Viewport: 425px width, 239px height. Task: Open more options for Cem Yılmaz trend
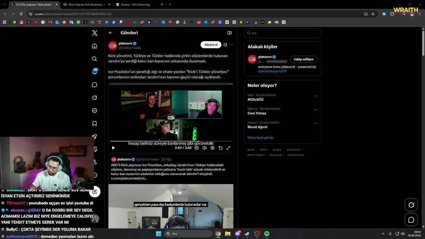[315, 110]
